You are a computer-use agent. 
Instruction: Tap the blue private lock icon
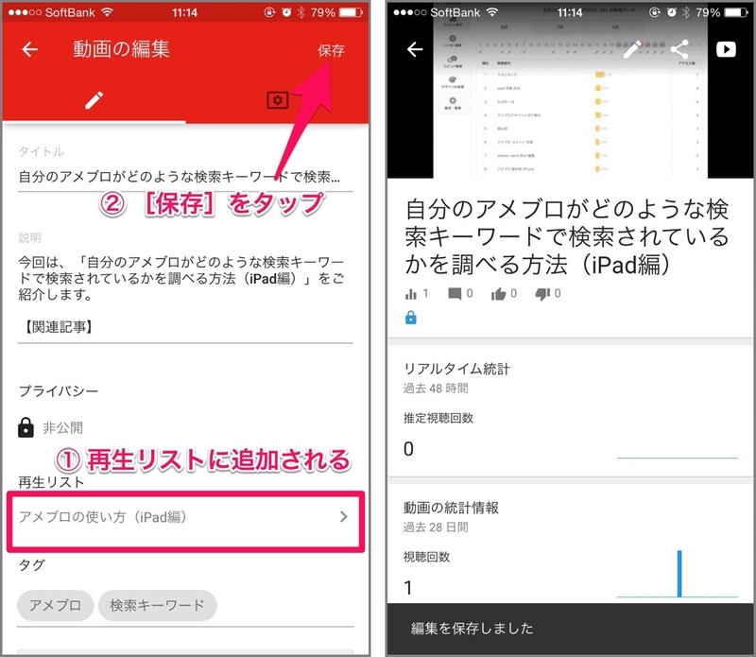[411, 318]
